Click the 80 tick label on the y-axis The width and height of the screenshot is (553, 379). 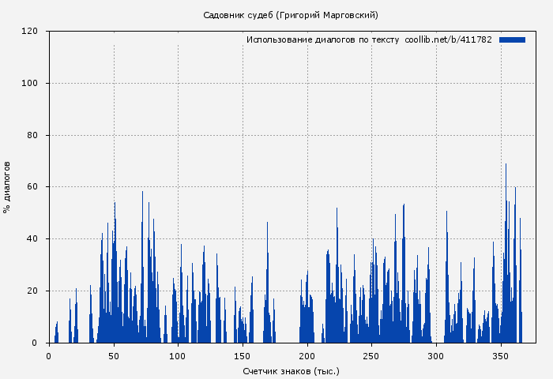click(32, 135)
